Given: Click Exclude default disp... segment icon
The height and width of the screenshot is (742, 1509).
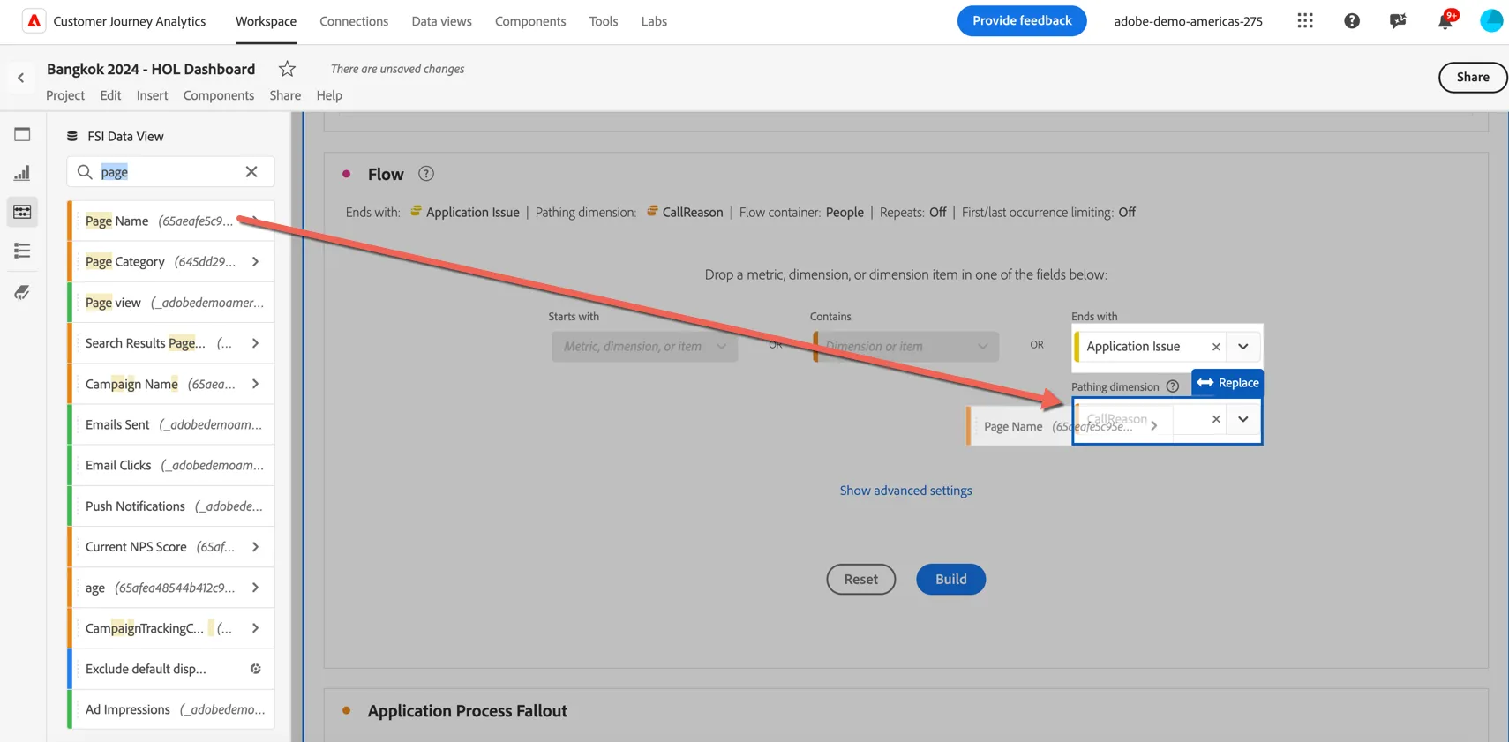Looking at the screenshot, I should click(256, 669).
